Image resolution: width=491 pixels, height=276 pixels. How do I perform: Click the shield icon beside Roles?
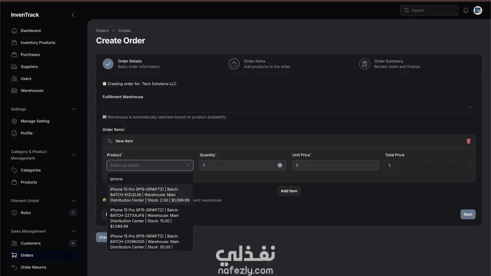point(14,213)
